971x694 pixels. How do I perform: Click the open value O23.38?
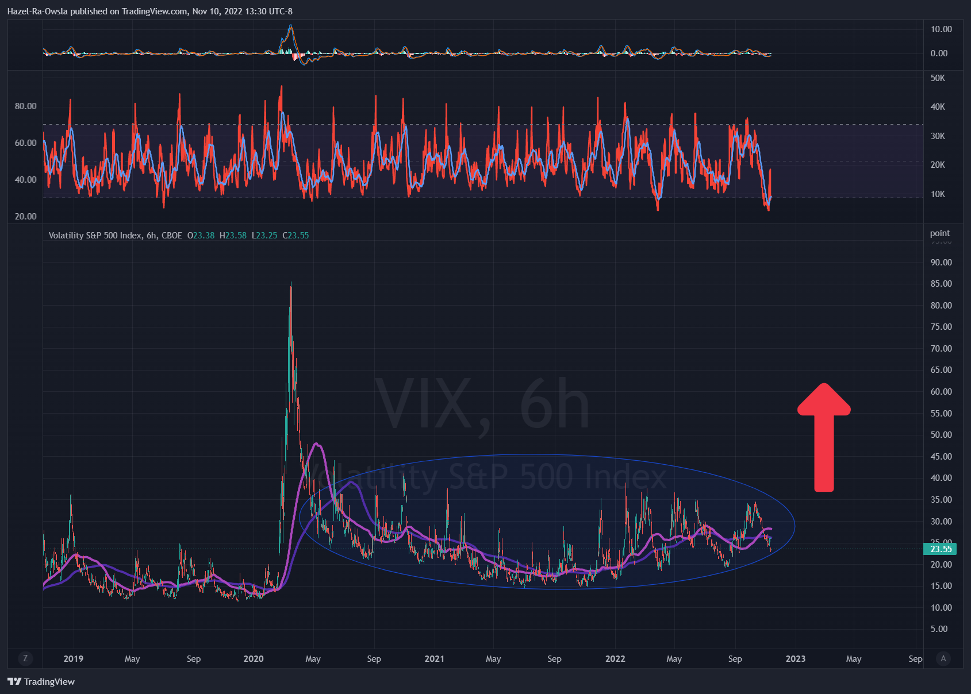click(x=201, y=235)
